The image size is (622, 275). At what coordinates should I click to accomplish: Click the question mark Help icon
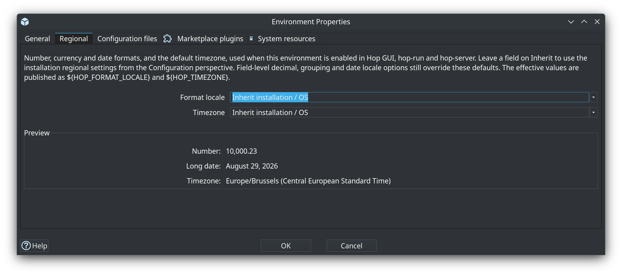[x=26, y=246]
